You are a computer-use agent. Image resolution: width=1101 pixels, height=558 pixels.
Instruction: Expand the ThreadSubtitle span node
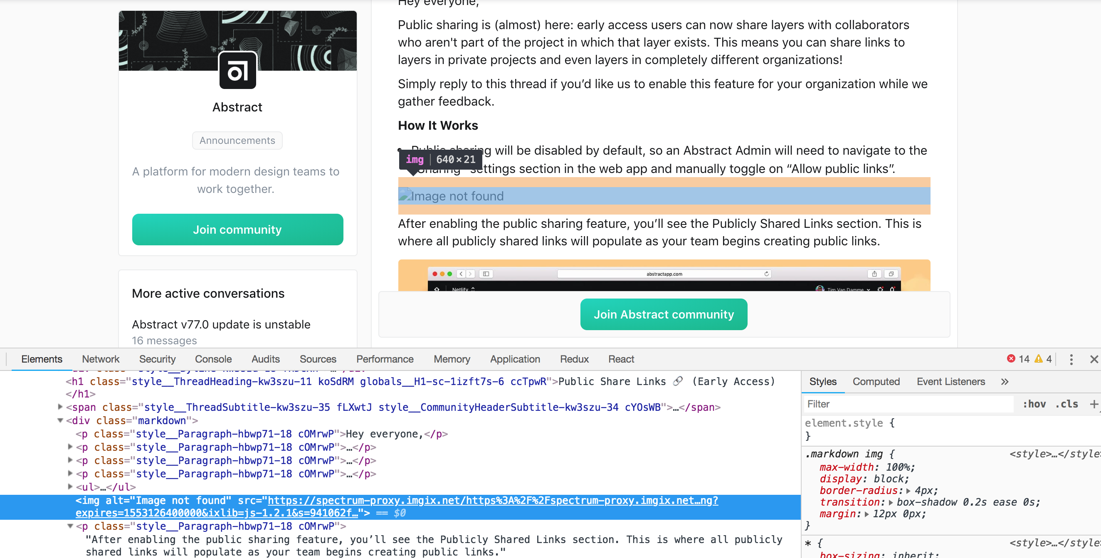pos(60,407)
